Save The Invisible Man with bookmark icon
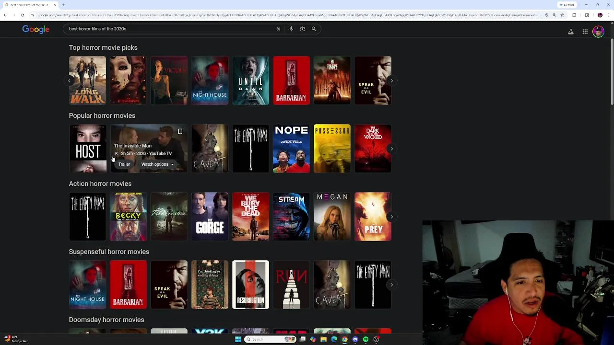Viewport: 614px width, 345px height. tap(180, 131)
